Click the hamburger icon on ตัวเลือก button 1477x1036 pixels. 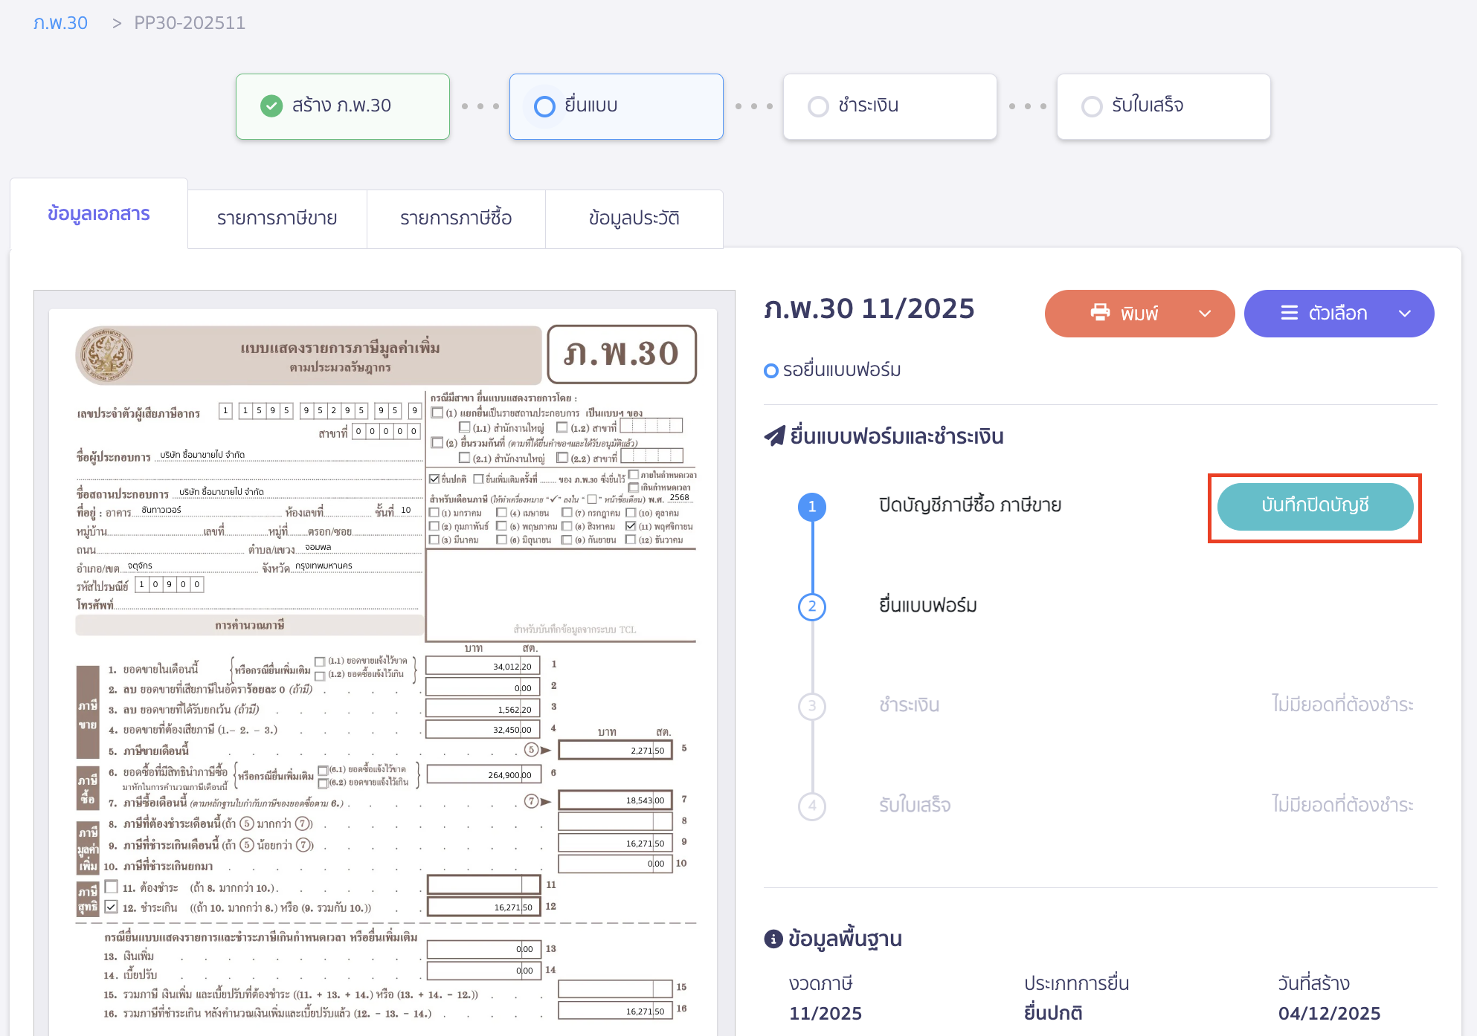(1289, 313)
